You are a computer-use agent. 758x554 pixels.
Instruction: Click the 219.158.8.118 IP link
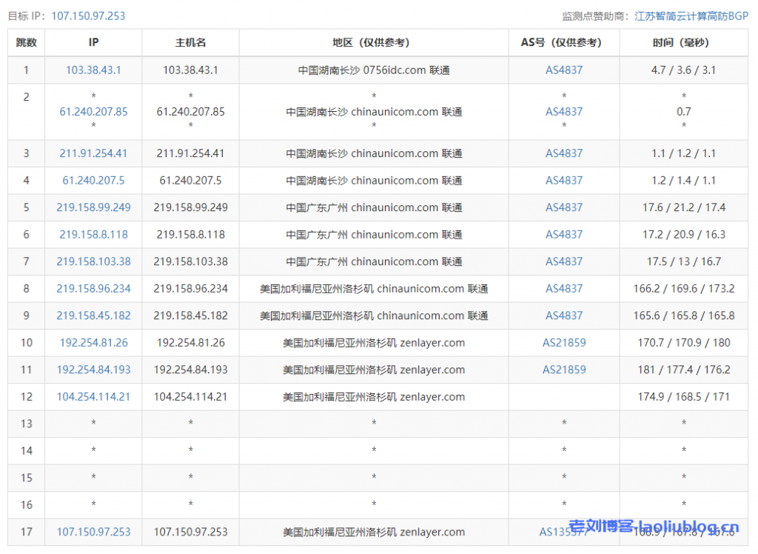[x=93, y=235]
